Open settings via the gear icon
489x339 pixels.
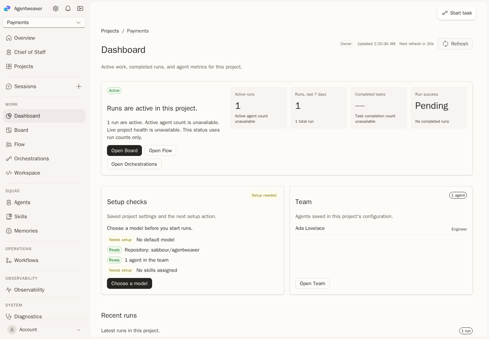coord(56,8)
